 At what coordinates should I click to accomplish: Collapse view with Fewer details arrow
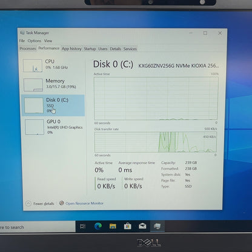click(28, 204)
